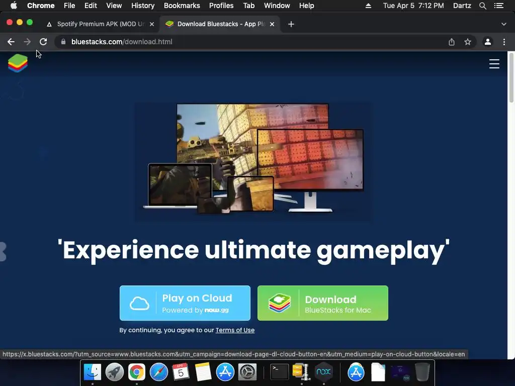The height and width of the screenshot is (386, 515).
Task: Open Launchpad from the dock
Action: pyautogui.click(x=115, y=372)
